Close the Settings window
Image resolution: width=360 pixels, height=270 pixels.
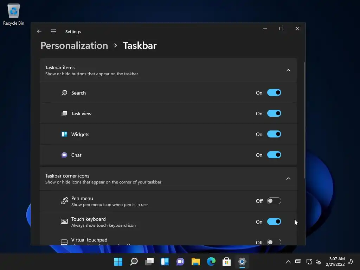tap(297, 28)
